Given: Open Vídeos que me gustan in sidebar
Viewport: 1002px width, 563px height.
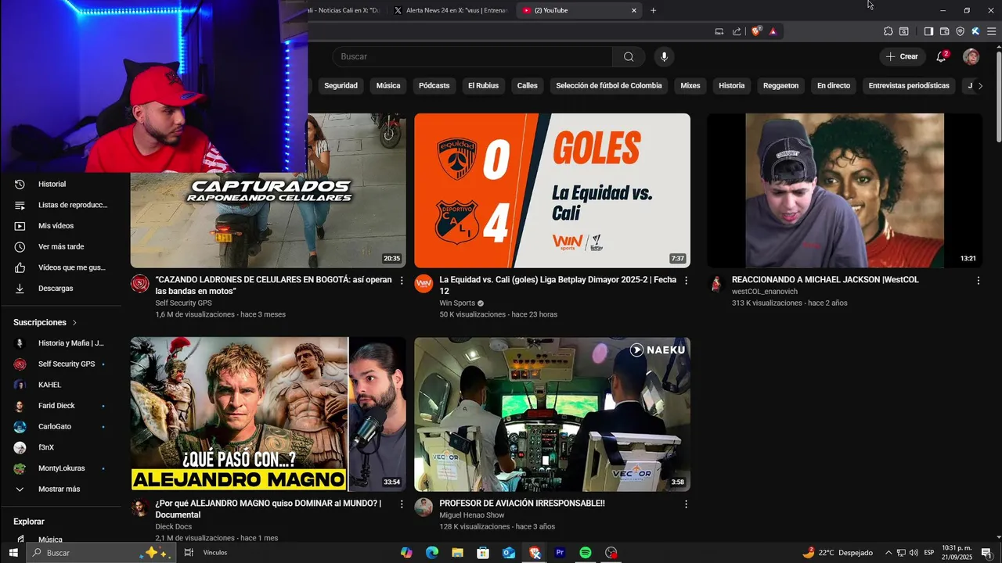Looking at the screenshot, I should 61,267.
